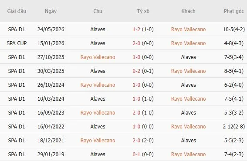
Task: Click corner stat 2-12(2-8)
Action: coord(234,126)
